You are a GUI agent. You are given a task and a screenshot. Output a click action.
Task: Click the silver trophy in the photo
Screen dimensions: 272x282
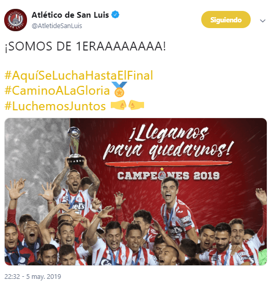(x=75, y=146)
